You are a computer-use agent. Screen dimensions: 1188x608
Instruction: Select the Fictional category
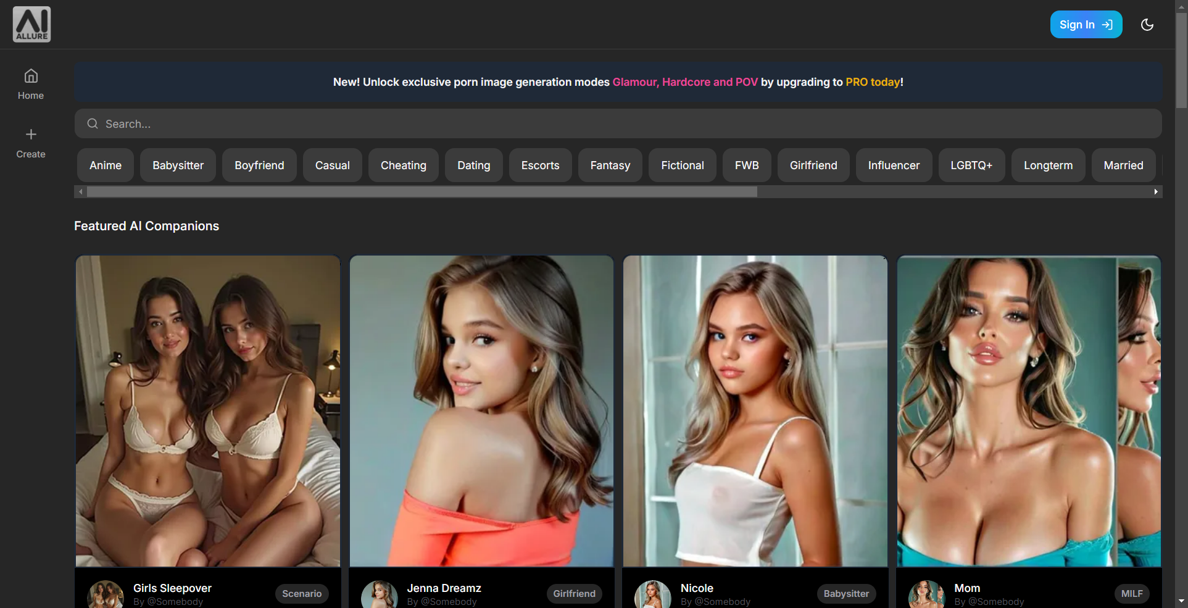[x=683, y=165]
